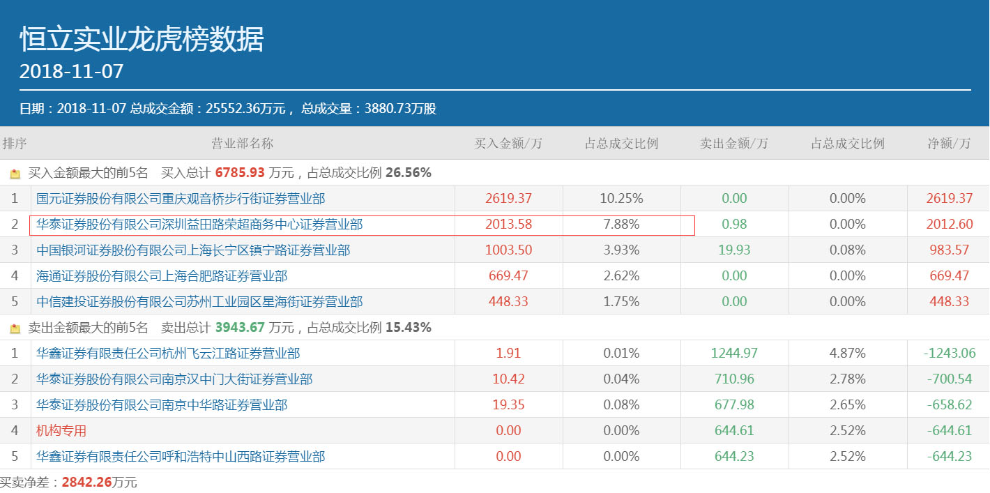Click buy amount 669.47 in 买入金额 column

[x=508, y=276]
